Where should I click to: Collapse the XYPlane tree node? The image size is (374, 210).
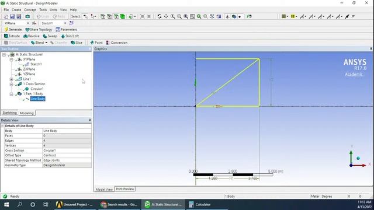coord(11,60)
